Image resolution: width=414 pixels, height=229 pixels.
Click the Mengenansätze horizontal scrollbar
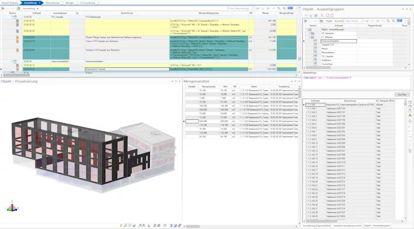193,226
